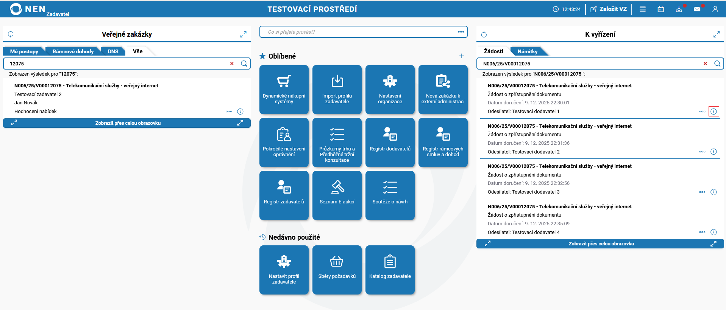Switch to Mé postupy tab
This screenshot has height=310, width=726.
(x=24, y=51)
